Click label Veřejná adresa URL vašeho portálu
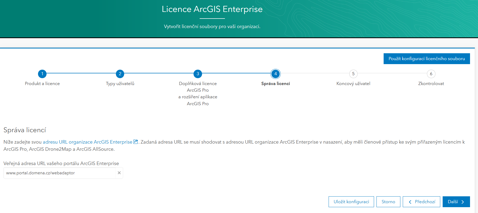This screenshot has height=213, width=478. coord(61,163)
